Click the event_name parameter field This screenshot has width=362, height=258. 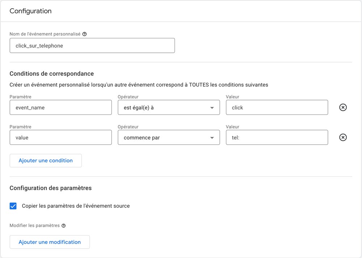[x=61, y=107]
